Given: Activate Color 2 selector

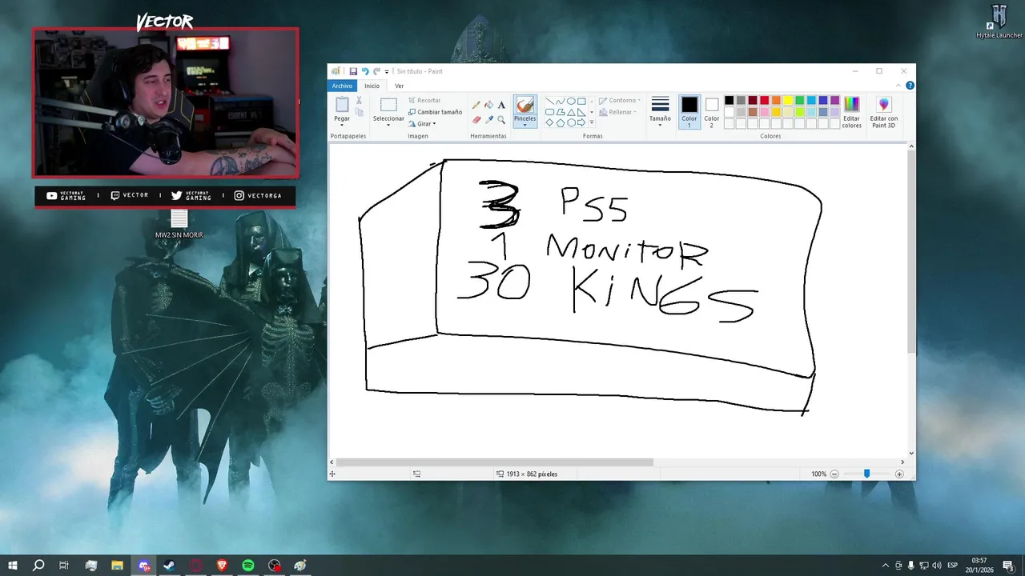Looking at the screenshot, I should point(712,112).
